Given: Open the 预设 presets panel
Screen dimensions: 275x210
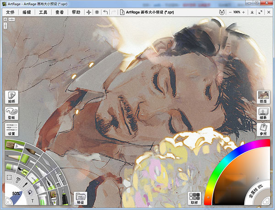Looking at the screenshot, I should tap(81, 198).
